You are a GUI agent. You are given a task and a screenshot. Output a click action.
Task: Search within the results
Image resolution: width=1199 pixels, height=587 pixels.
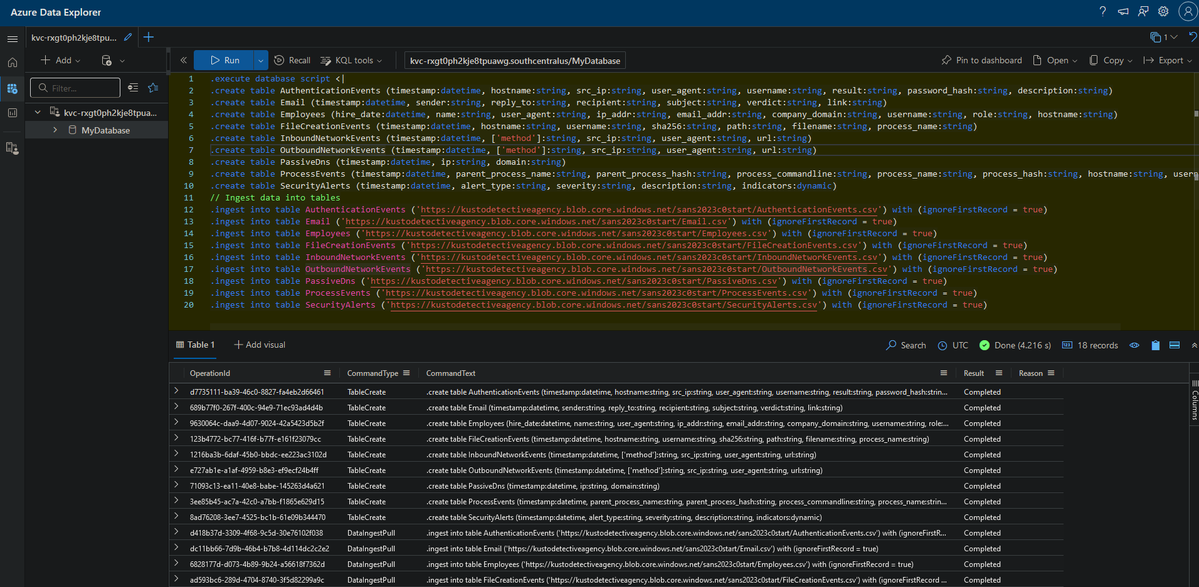[906, 345]
